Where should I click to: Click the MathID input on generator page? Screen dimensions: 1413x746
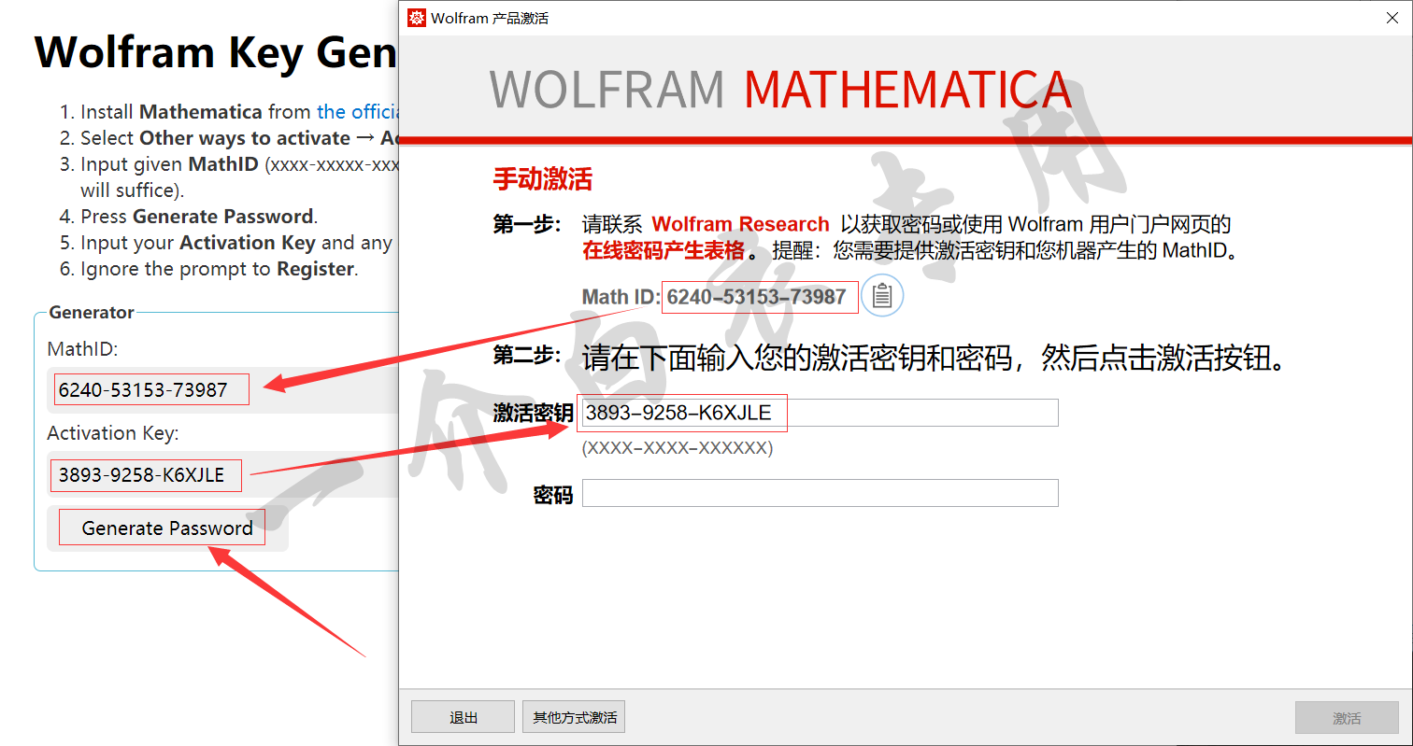(222, 389)
